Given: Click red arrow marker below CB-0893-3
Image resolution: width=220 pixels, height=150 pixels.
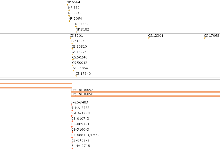Looking at the screenshot, I should (x=72, y=127).
